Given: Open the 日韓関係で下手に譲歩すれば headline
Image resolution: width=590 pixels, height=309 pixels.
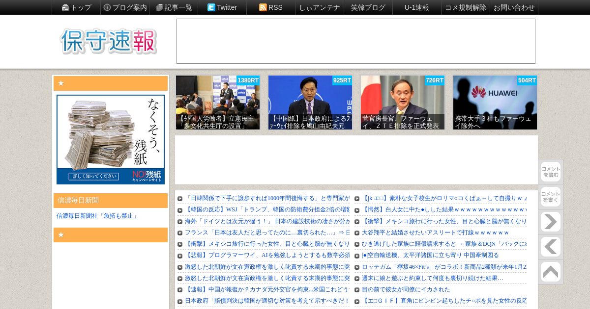Looking at the screenshot, I should (267, 199).
